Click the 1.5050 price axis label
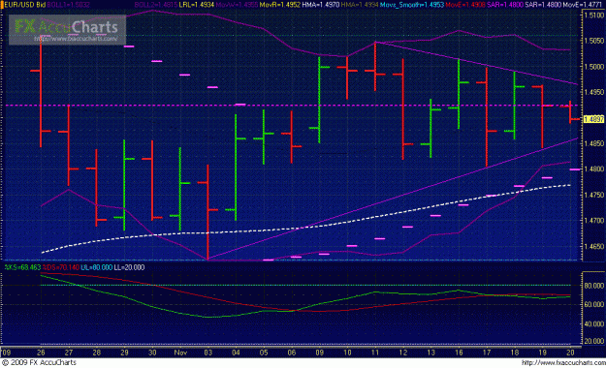606x368 pixels. 594,41
